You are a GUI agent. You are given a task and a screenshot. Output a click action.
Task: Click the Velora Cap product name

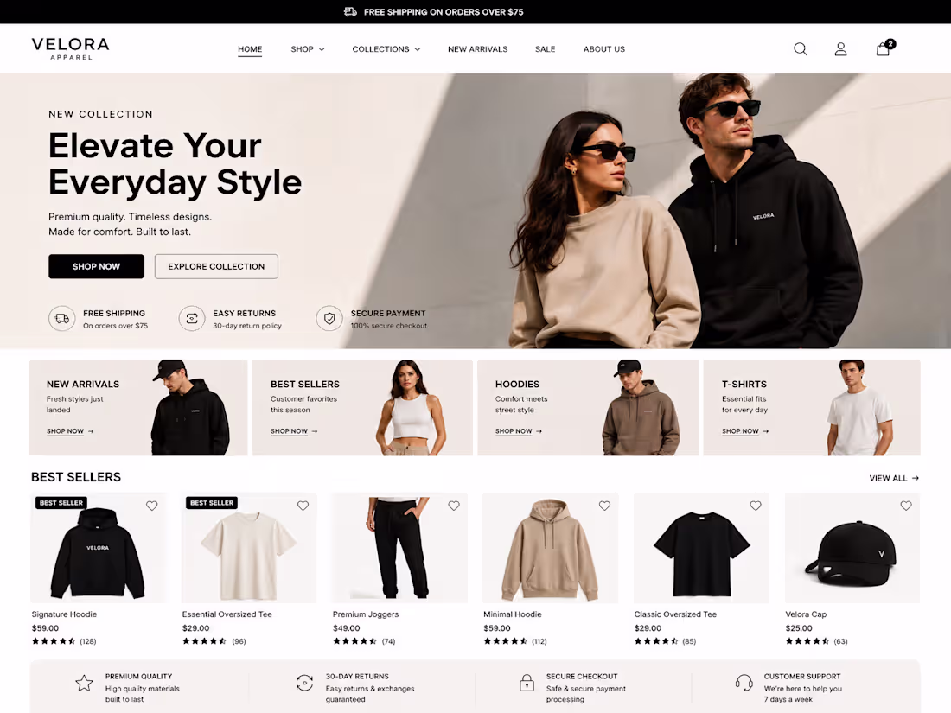(806, 614)
